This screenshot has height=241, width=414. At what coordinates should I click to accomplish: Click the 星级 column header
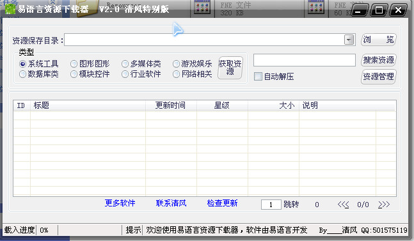pyautogui.click(x=222, y=105)
